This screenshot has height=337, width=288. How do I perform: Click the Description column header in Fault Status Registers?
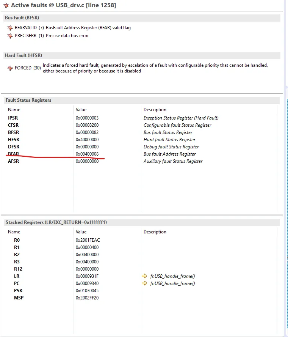155,110
